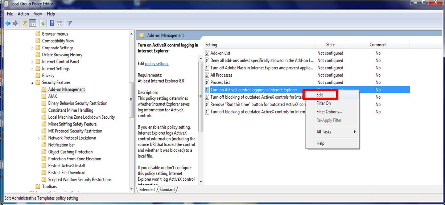Image resolution: width=445 pixels, height=205 pixels.
Task: Open the blue Help question-mark icon
Action: point(52,23)
